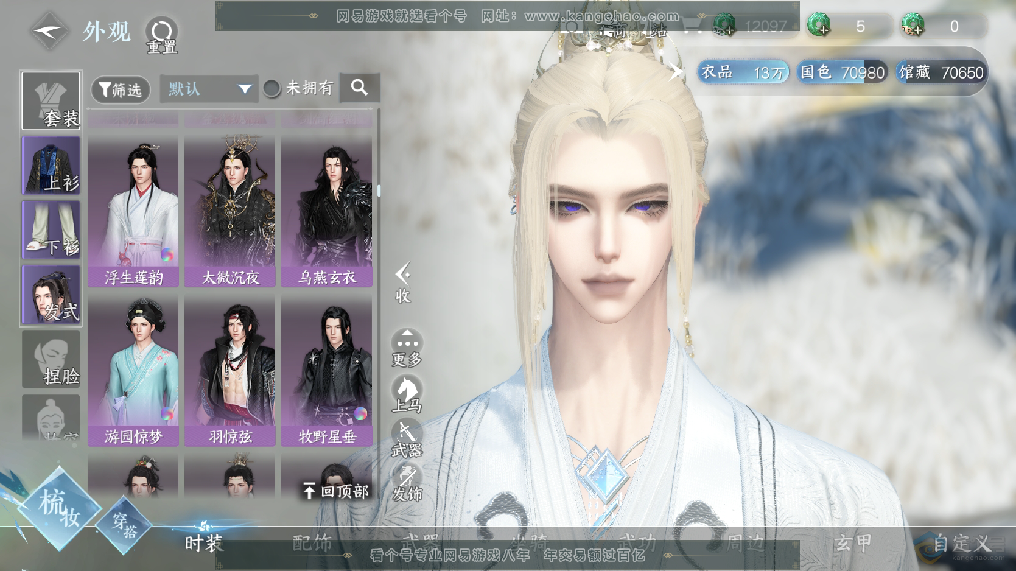Viewport: 1016px width, 571px height.
Task: Open the 套装 outfit set category
Action: tap(51, 100)
